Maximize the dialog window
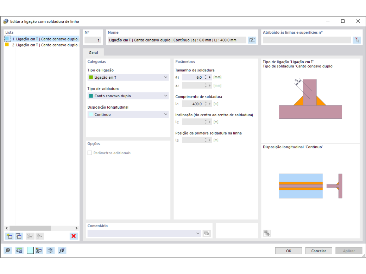The height and width of the screenshot is (274, 366). pos(343,21)
